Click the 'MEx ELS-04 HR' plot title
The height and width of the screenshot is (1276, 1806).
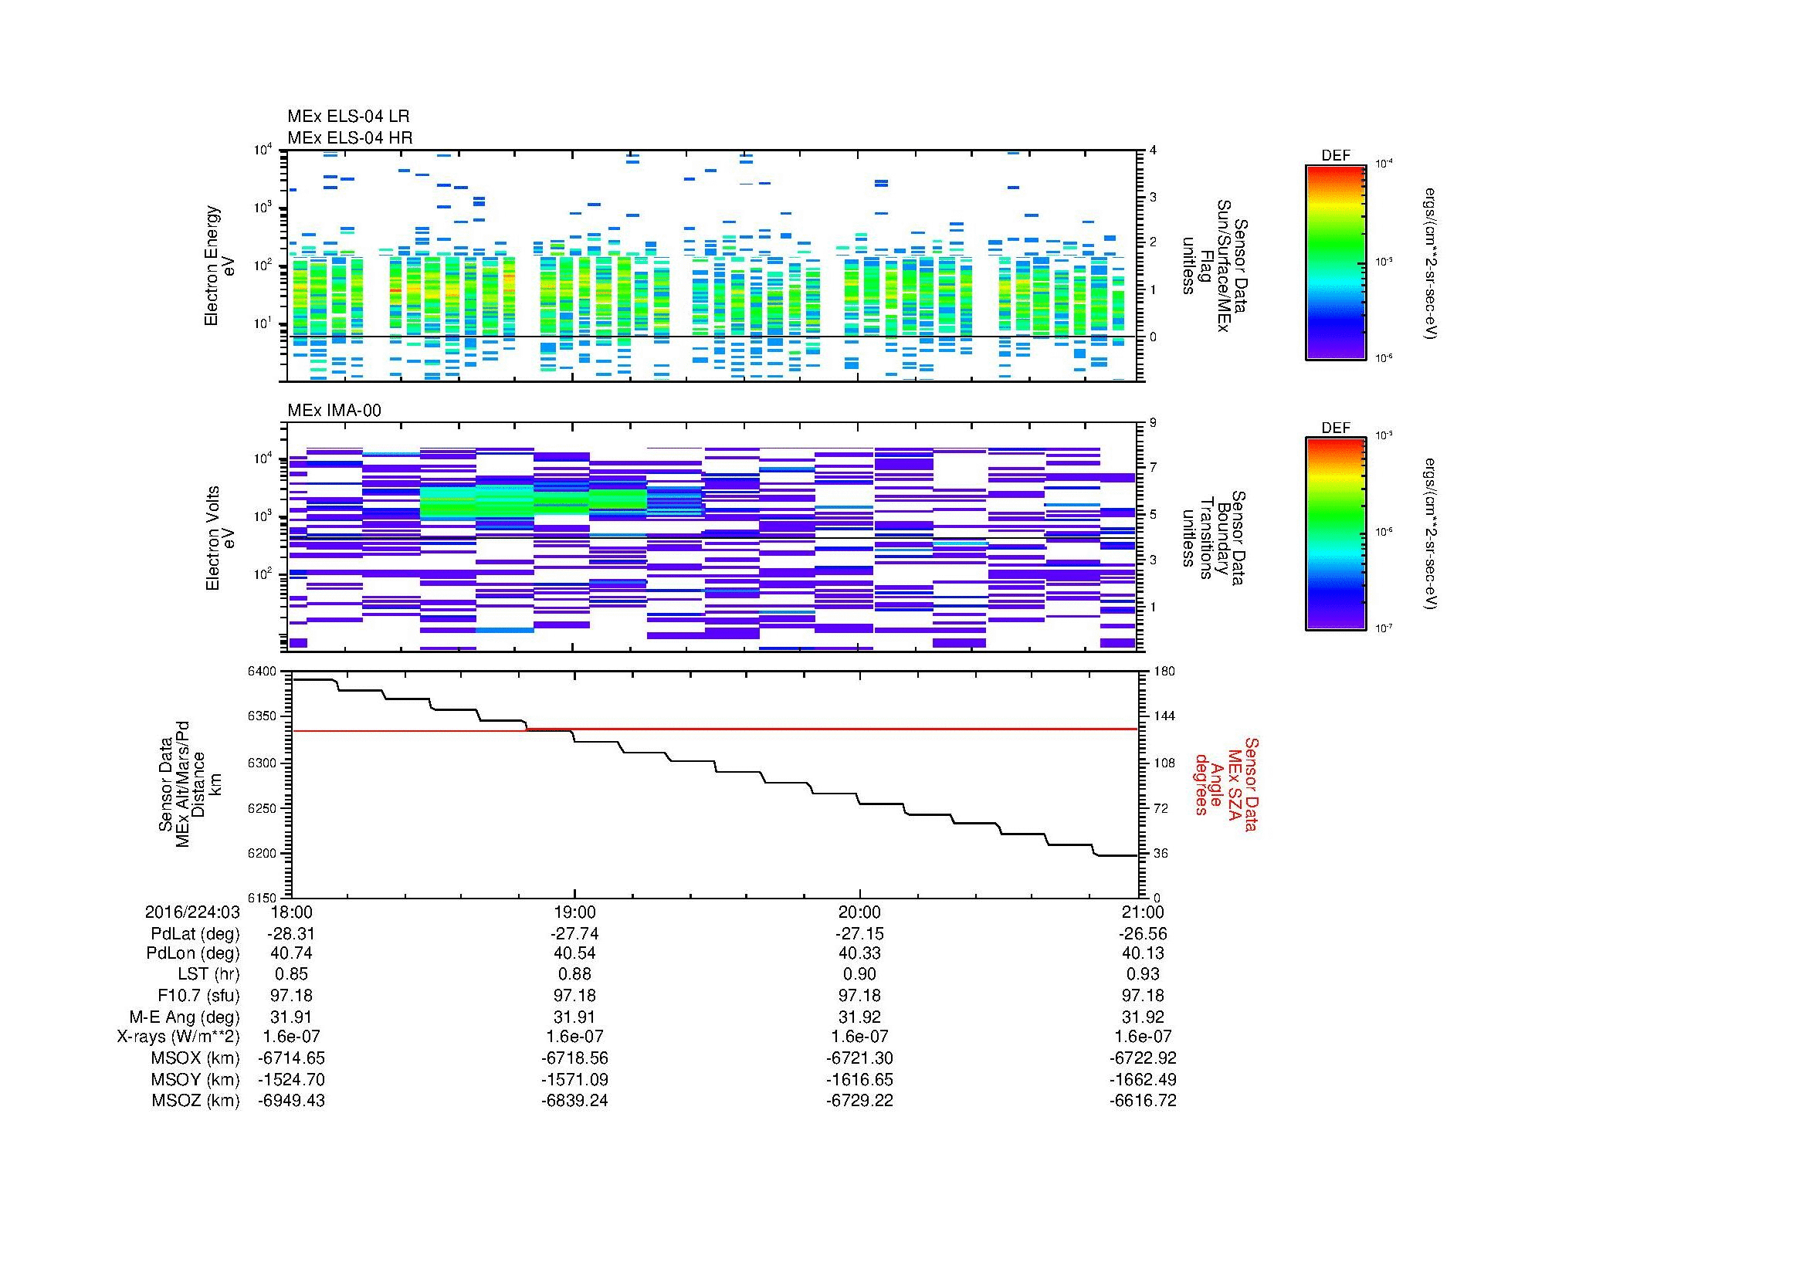(x=350, y=137)
